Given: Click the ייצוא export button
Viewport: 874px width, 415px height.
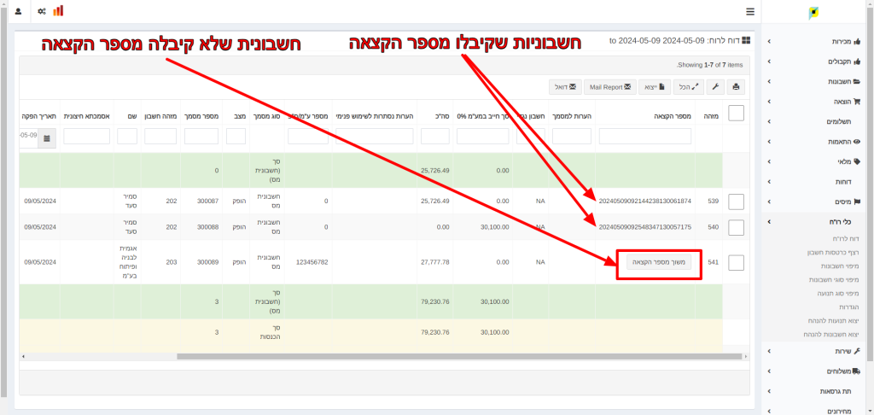Looking at the screenshot, I should [655, 87].
